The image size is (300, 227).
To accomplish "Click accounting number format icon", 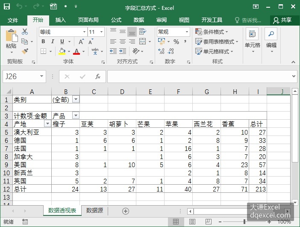I will [162, 41].
